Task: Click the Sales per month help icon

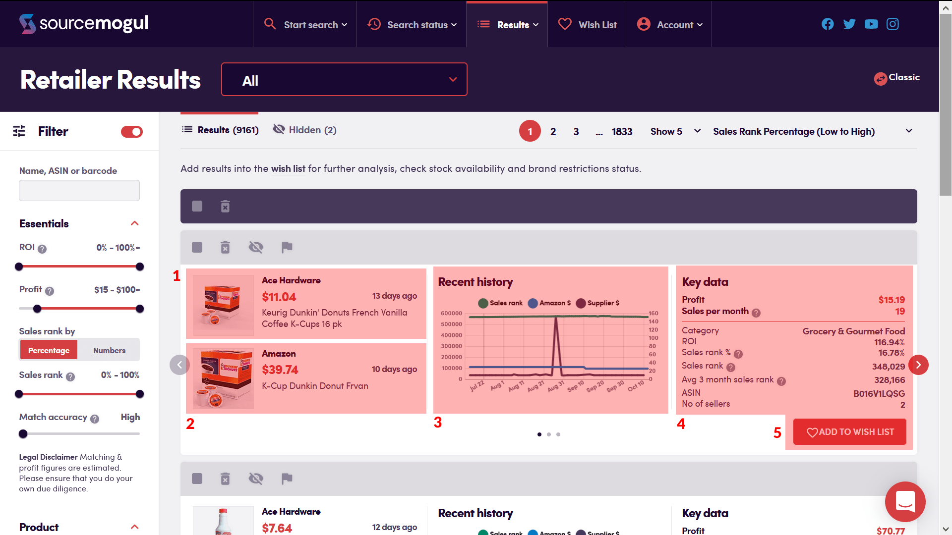Action: pos(756,313)
